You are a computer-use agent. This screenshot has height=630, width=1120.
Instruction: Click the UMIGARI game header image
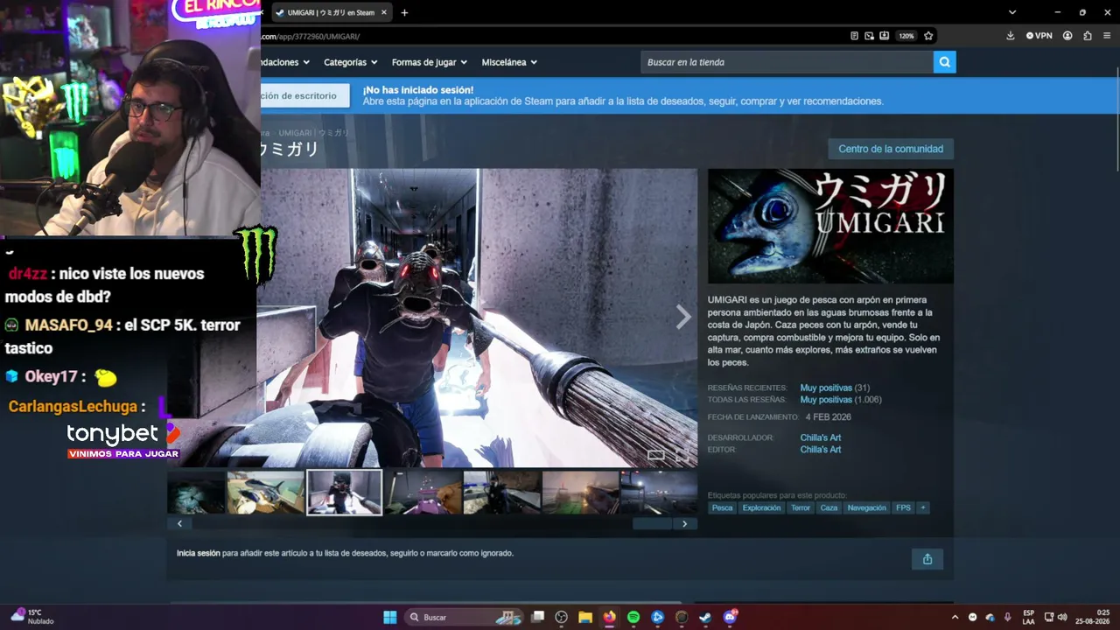pos(830,226)
